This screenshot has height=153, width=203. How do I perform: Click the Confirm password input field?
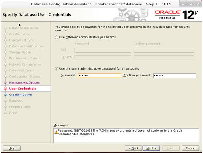point(175,76)
